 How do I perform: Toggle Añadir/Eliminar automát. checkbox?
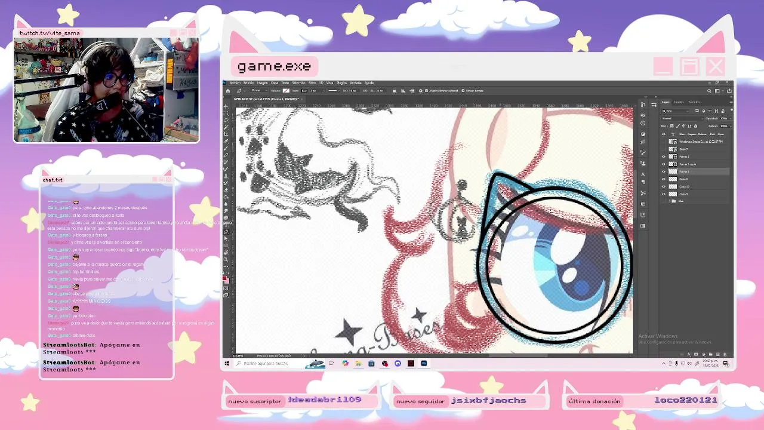click(x=427, y=91)
